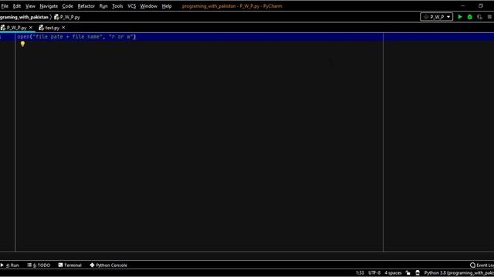Open the VCS menu
This screenshot has width=494, height=277.
(x=132, y=6)
